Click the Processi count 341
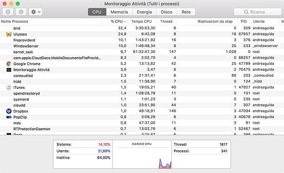This screenshot has height=173, width=284. [224, 151]
